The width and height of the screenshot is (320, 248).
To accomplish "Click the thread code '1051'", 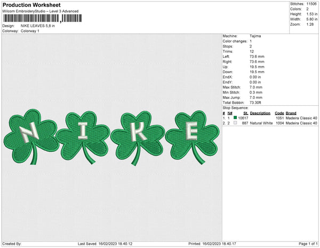I will pyautogui.click(x=280, y=118).
